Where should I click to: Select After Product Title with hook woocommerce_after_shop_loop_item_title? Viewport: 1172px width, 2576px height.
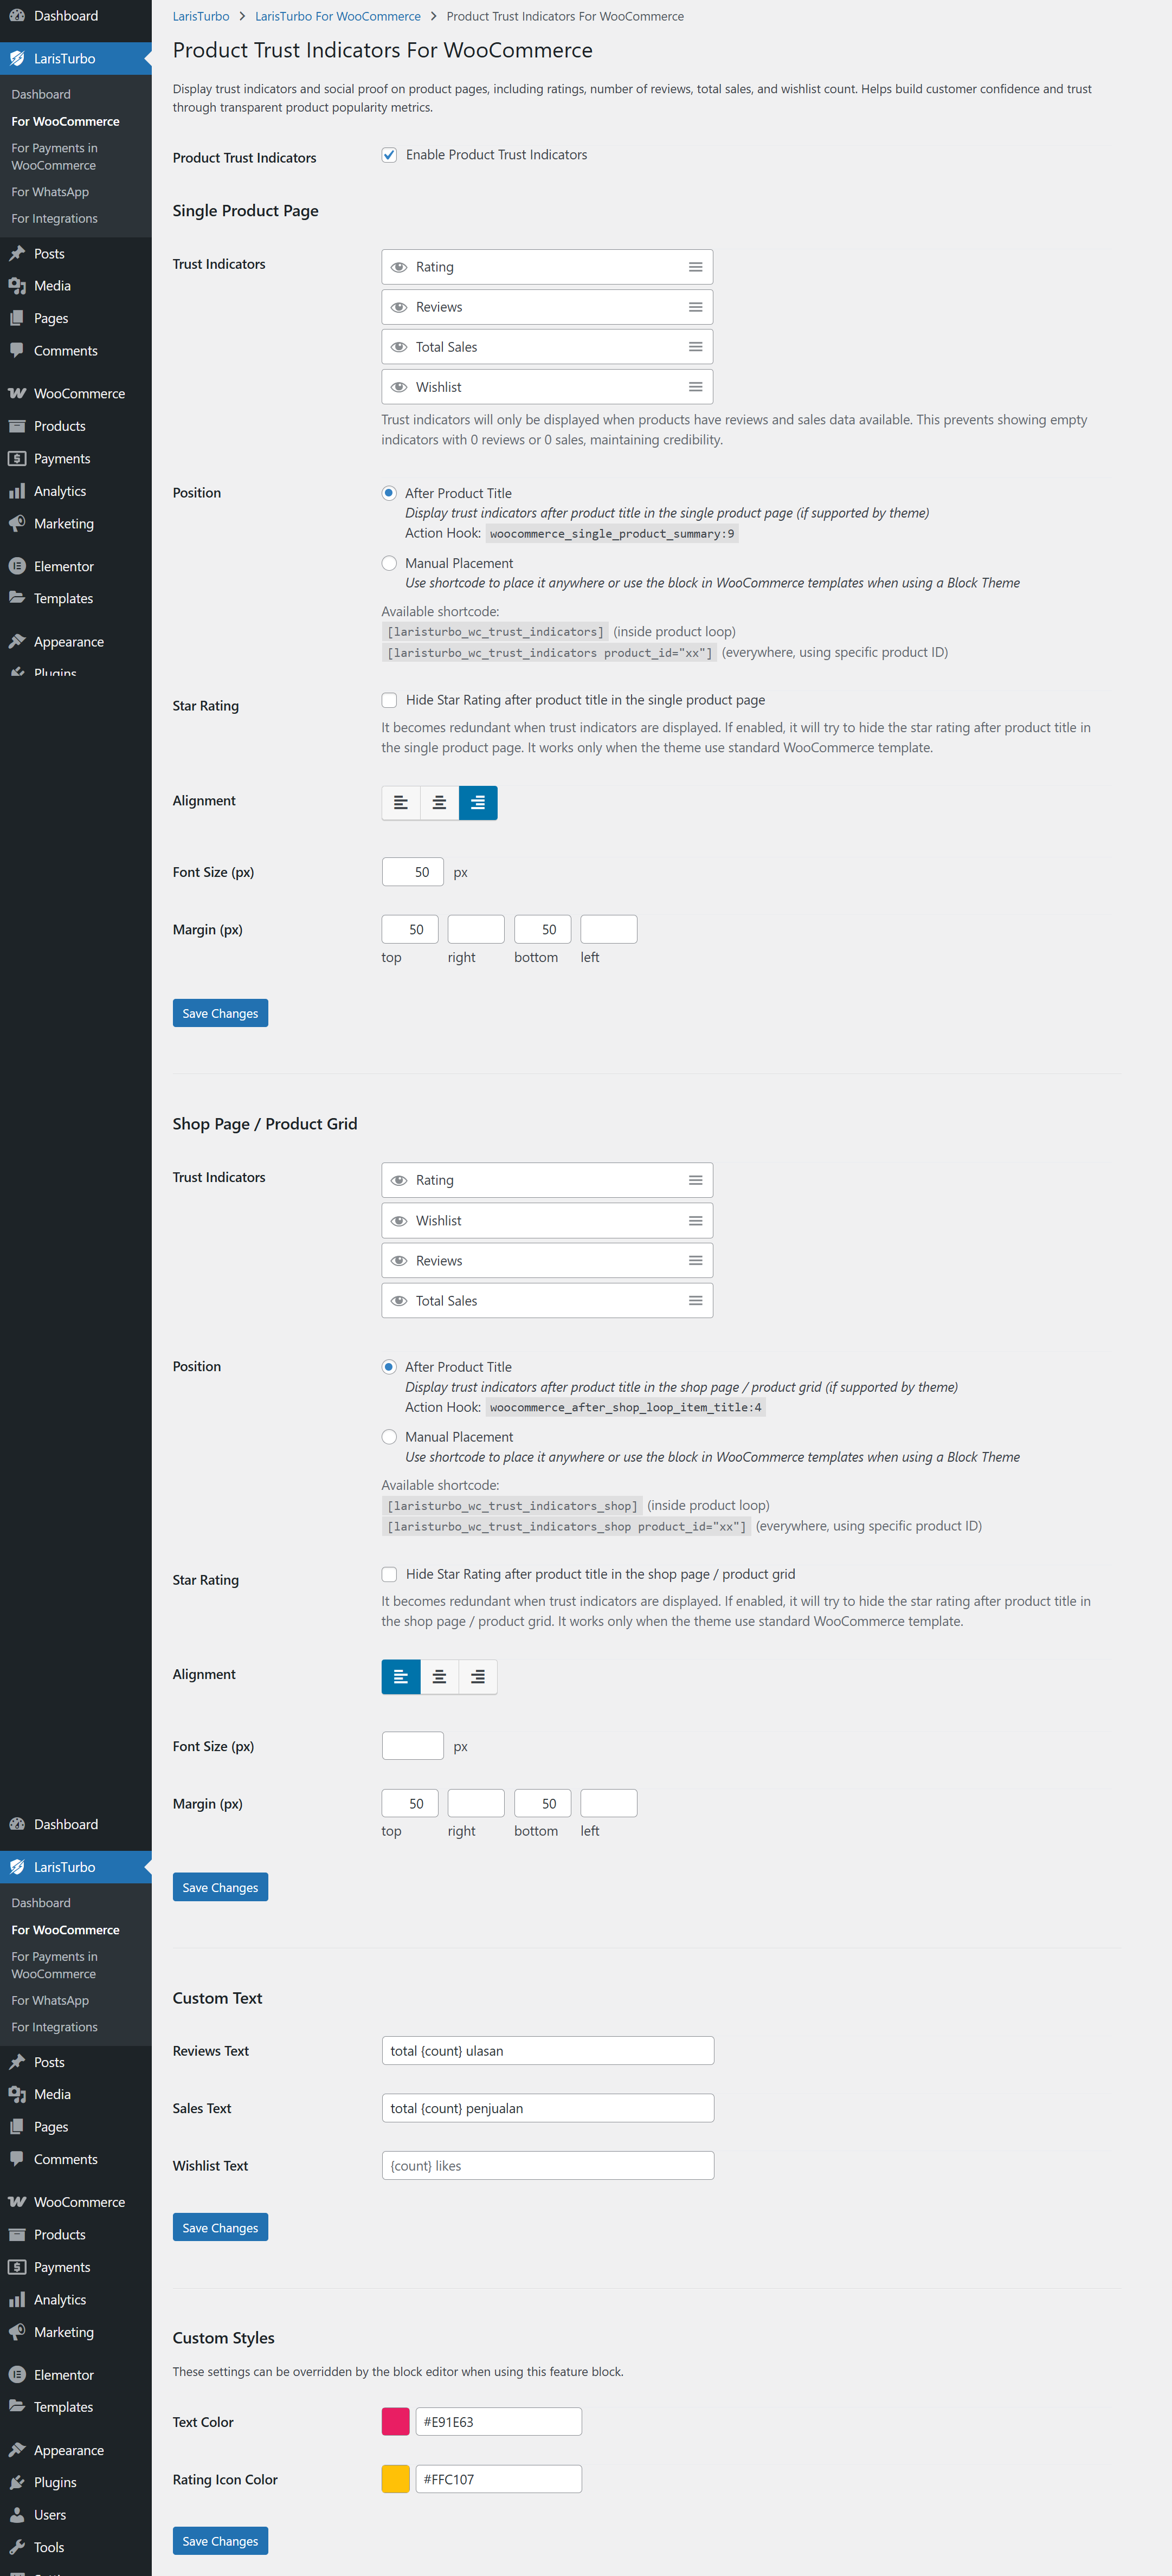[389, 1367]
